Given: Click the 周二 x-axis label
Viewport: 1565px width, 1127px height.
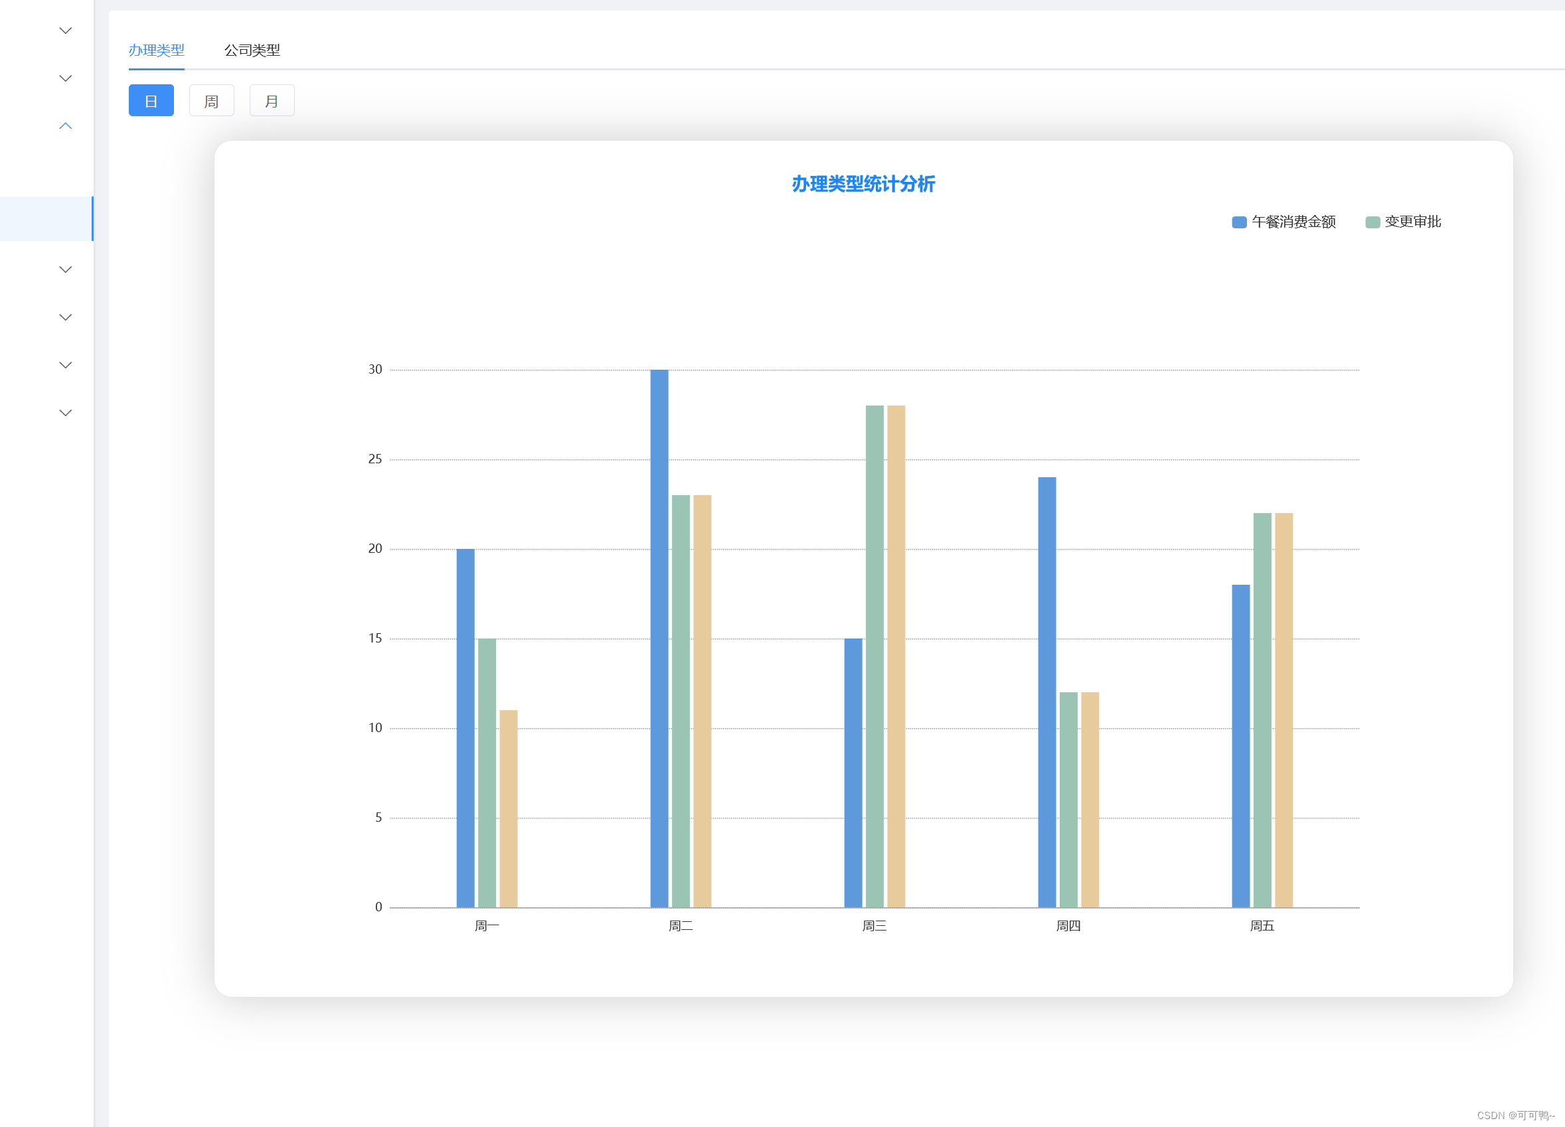Looking at the screenshot, I should 681,926.
